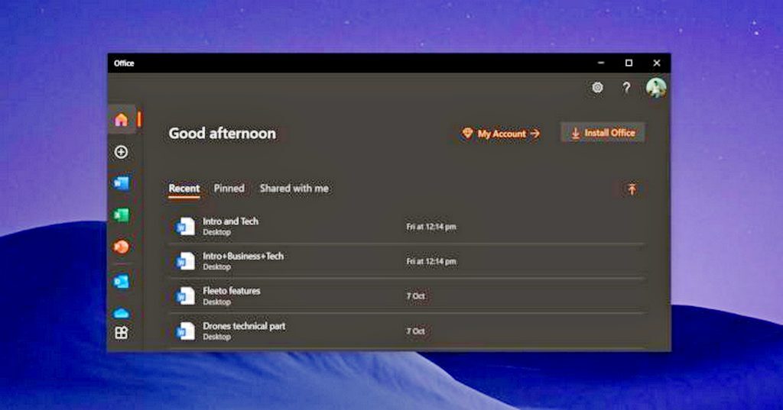This screenshot has height=410, width=783.
Task: Launch PowerPoint from the sidebar
Action: point(121,247)
